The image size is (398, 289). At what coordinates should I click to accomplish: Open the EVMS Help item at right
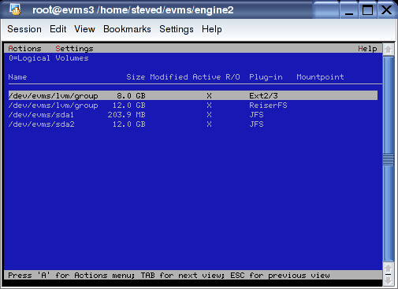[x=367, y=49]
